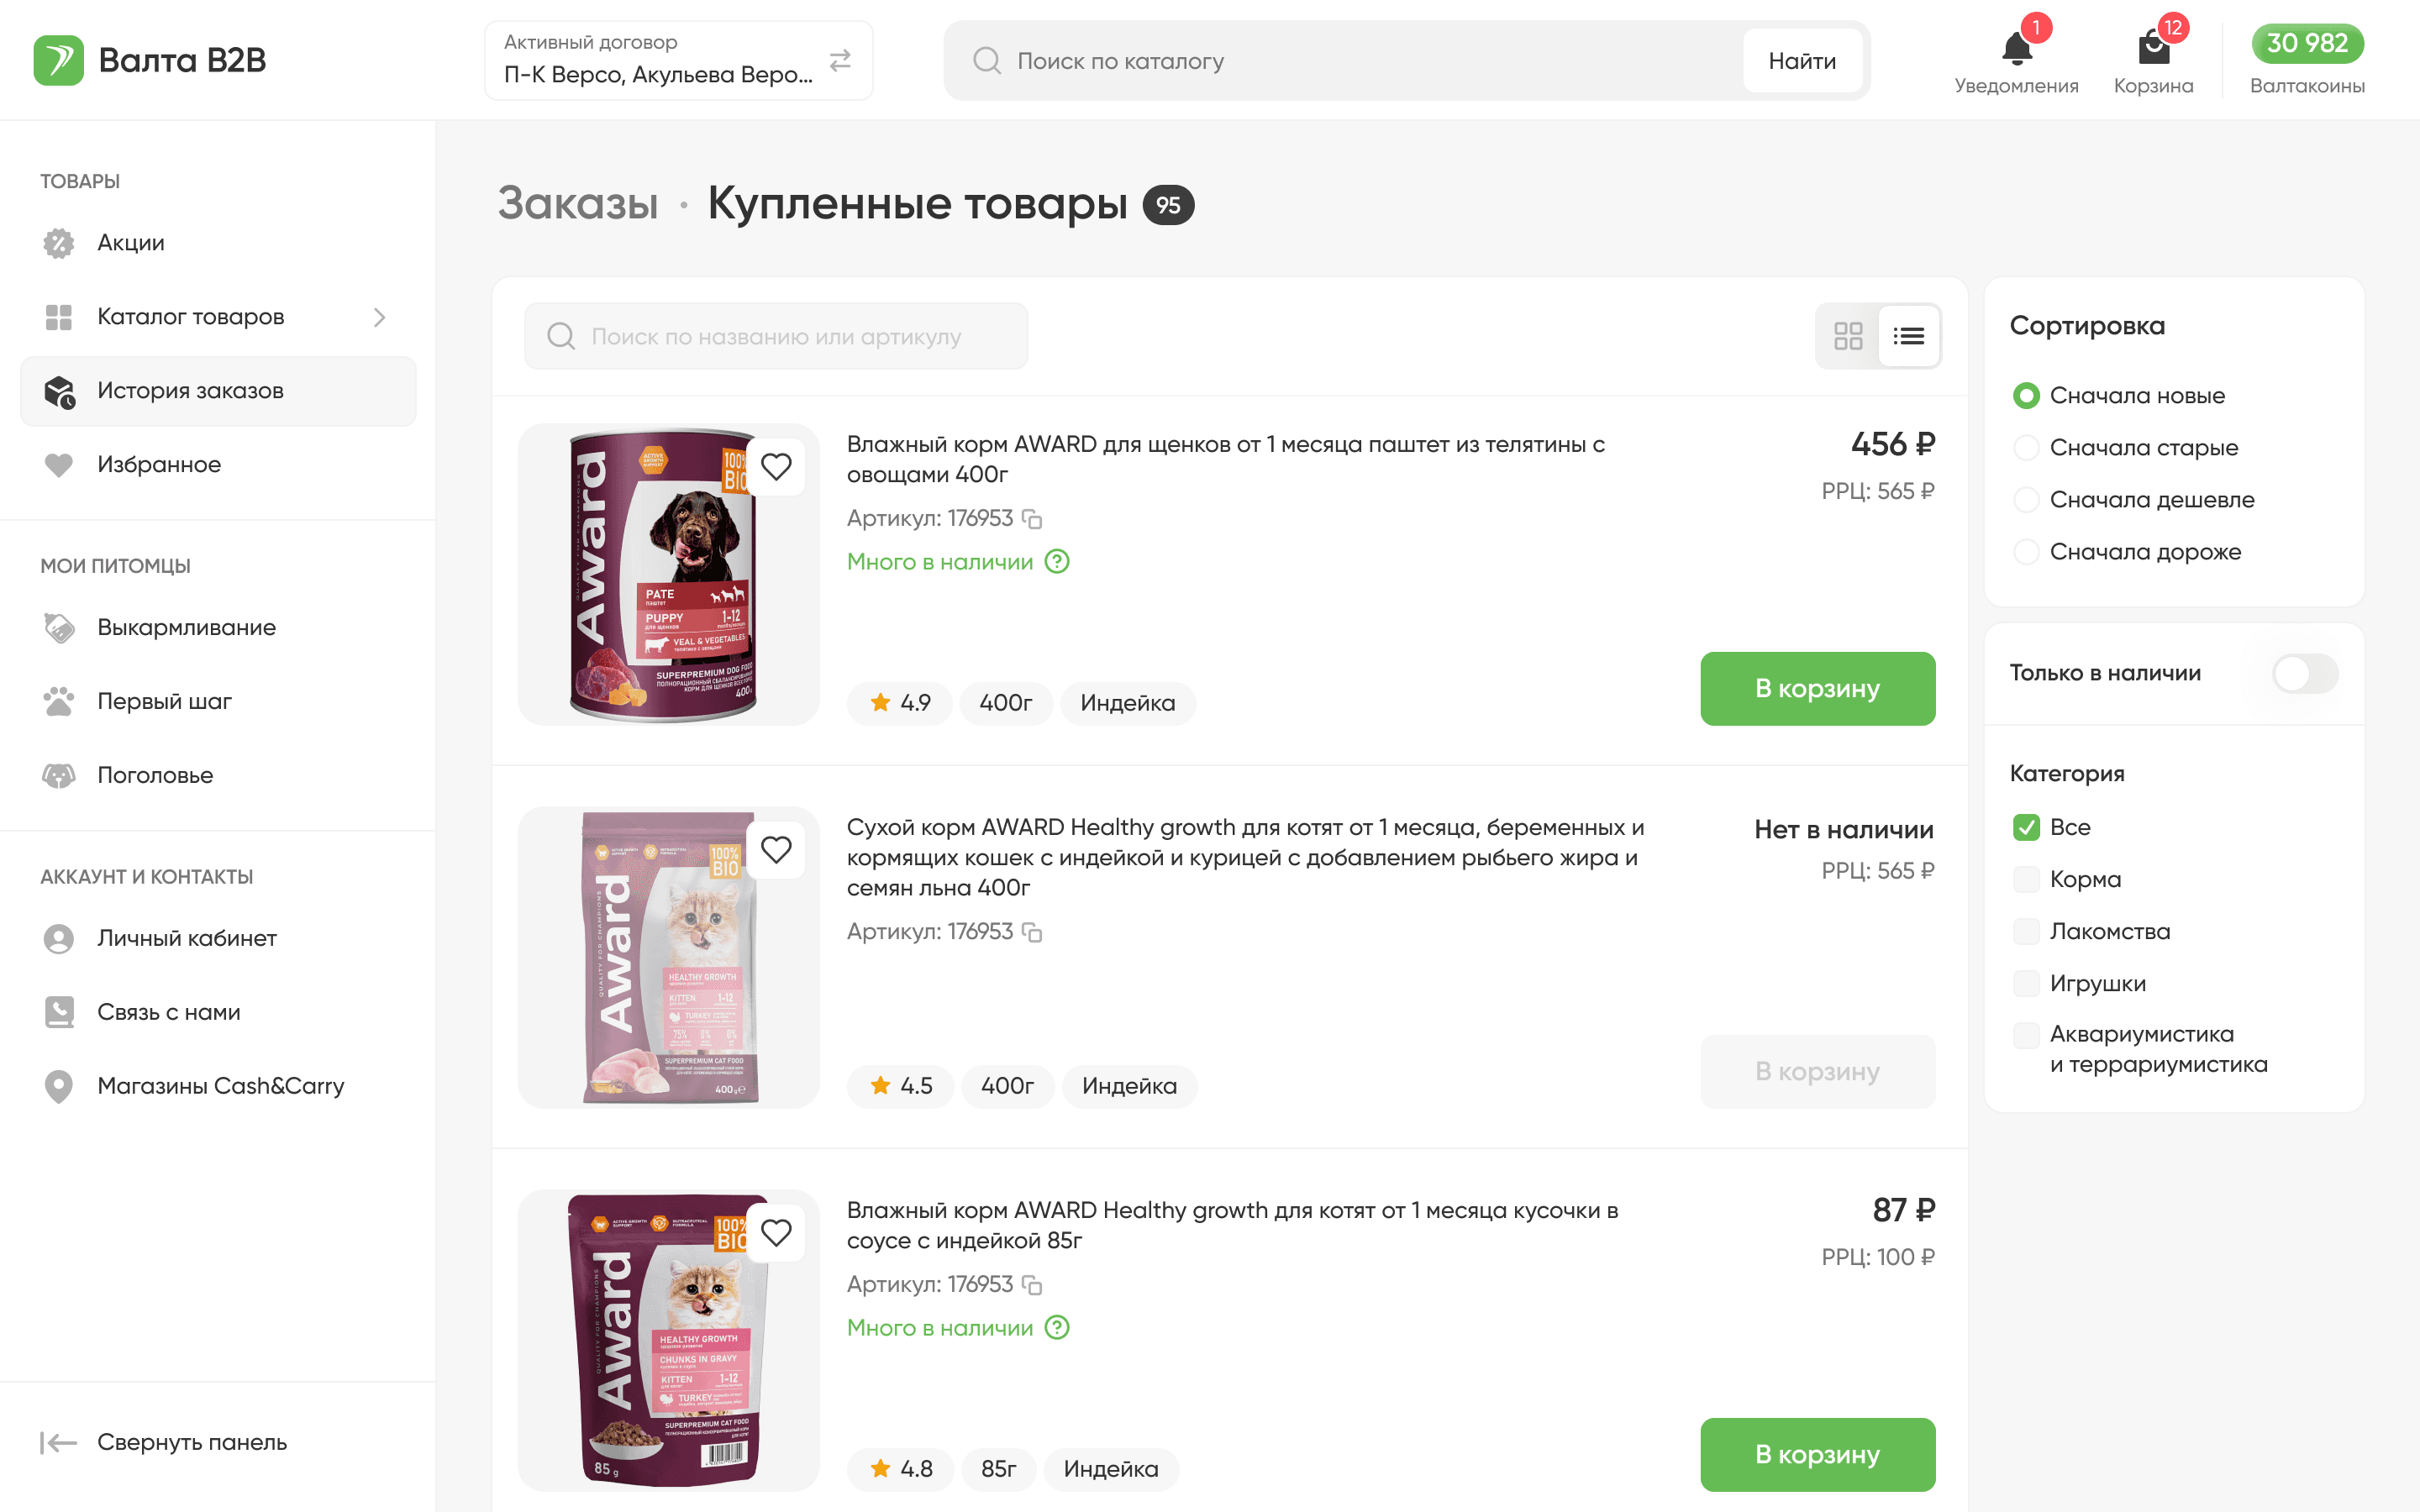Switch to list view layout
The height and width of the screenshot is (1512, 2420).
click(1908, 336)
